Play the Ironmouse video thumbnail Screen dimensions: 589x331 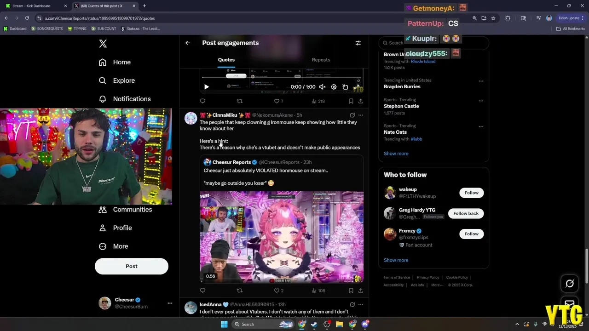tap(282, 237)
